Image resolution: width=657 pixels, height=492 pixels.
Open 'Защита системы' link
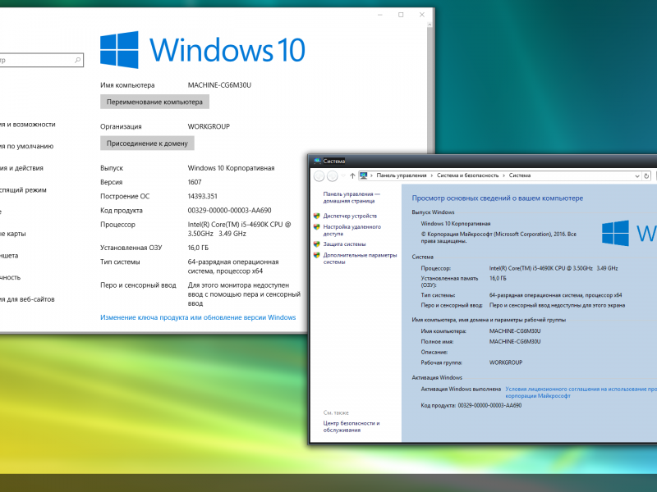[344, 244]
